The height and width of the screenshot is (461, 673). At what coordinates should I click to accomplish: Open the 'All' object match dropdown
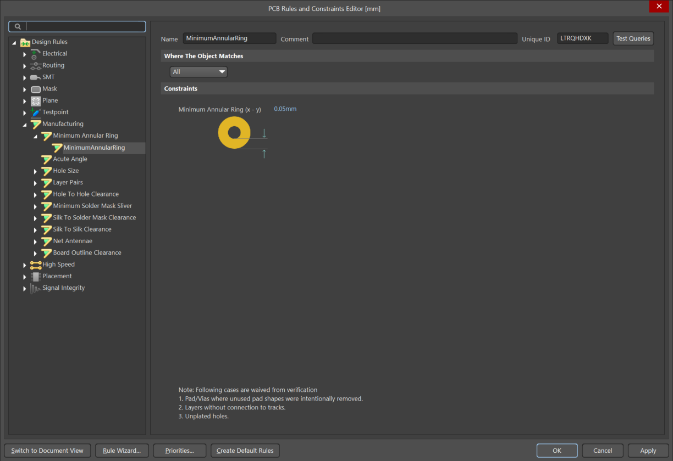tap(198, 72)
